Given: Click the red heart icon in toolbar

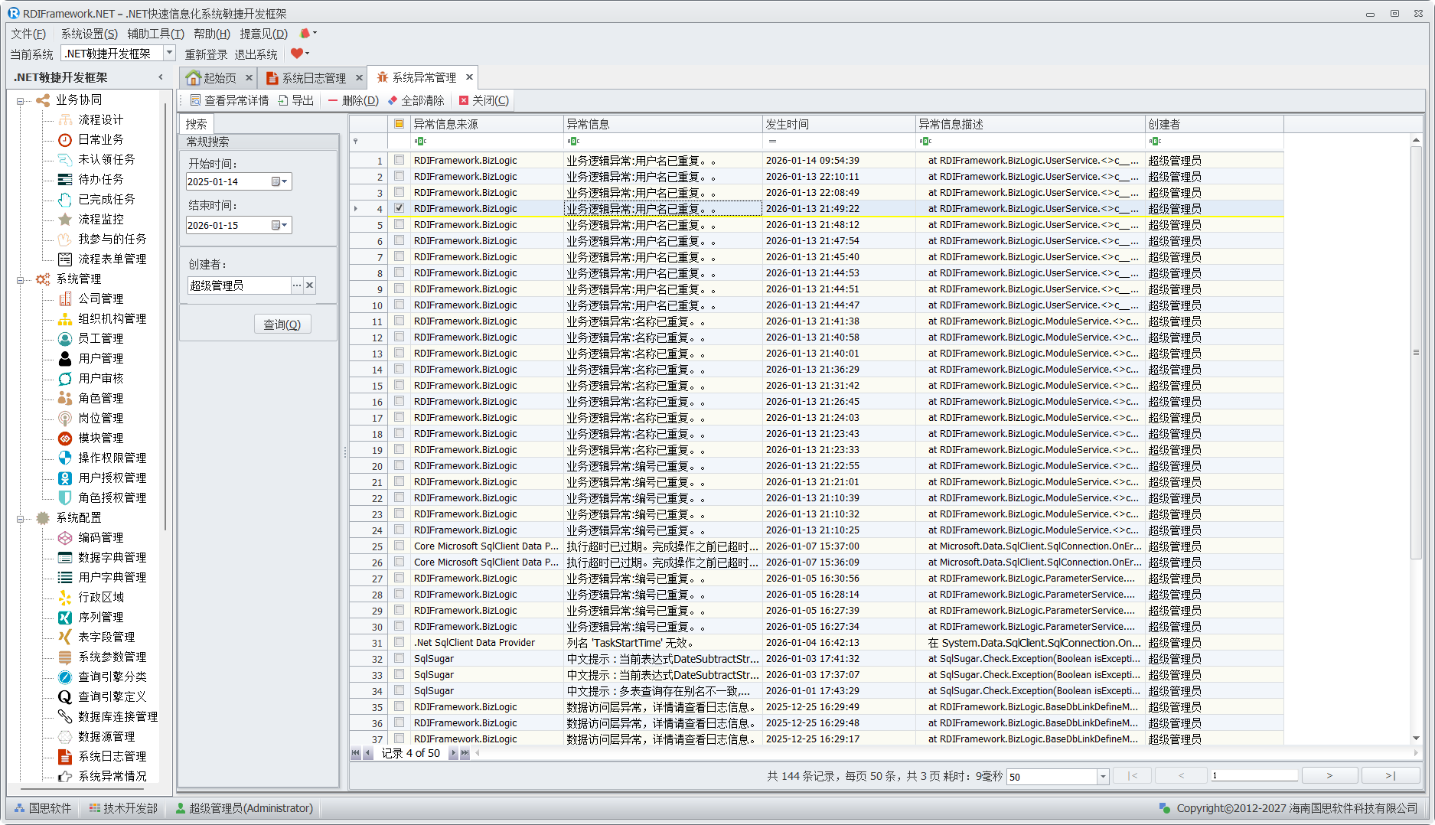Looking at the screenshot, I should tap(296, 54).
